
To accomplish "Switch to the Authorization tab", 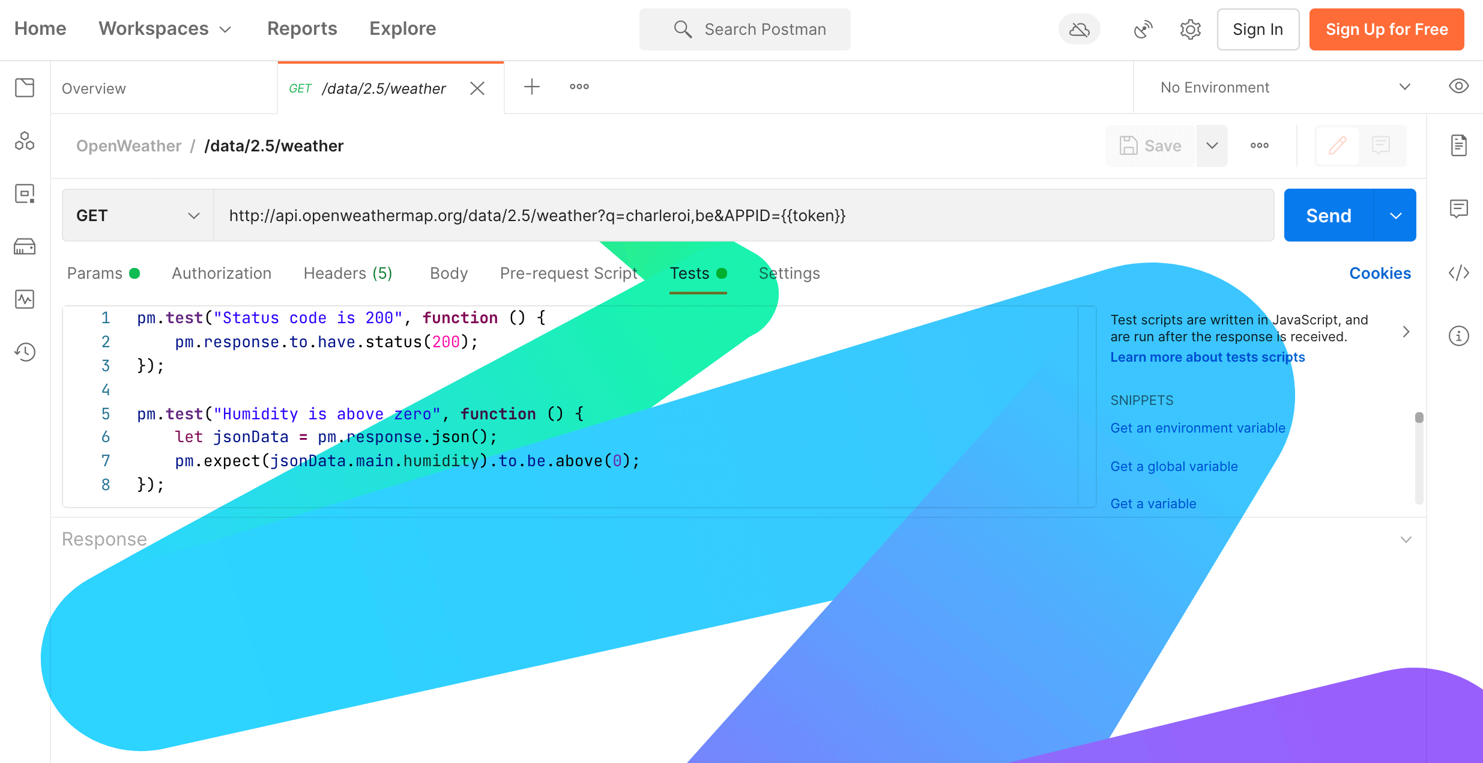I will coord(221,273).
